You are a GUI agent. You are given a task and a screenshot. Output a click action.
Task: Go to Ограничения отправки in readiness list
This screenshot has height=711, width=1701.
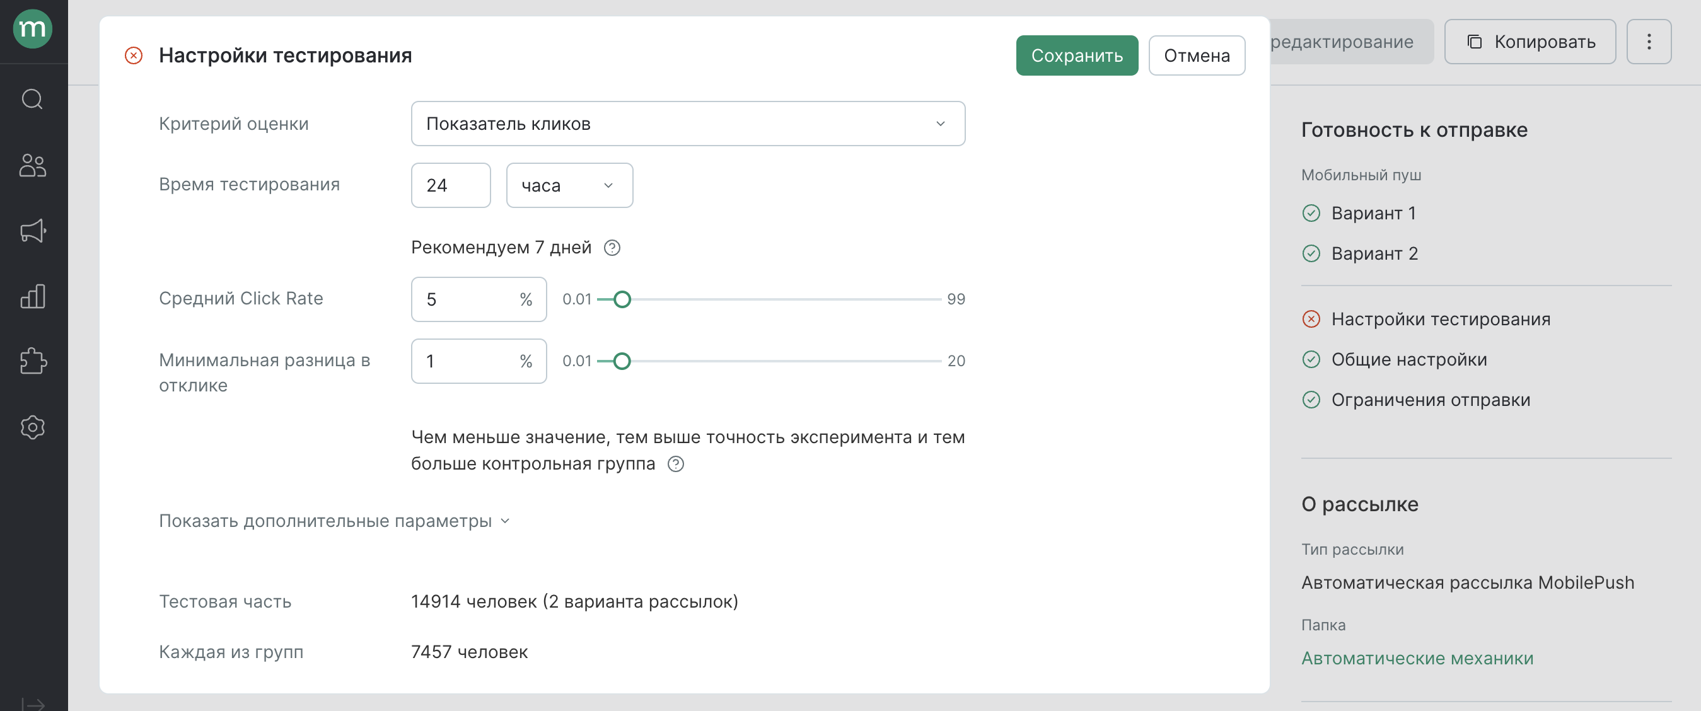click(1431, 400)
